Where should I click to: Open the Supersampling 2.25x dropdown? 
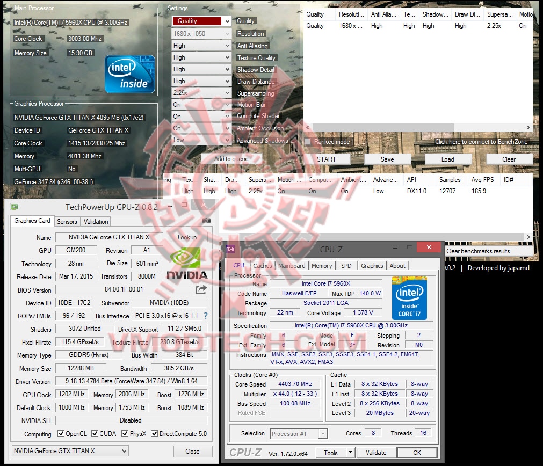pyautogui.click(x=201, y=93)
